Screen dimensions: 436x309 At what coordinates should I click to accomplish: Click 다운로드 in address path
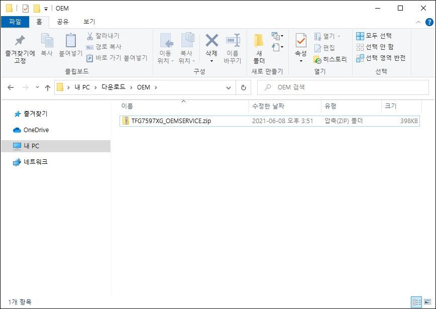(x=114, y=87)
